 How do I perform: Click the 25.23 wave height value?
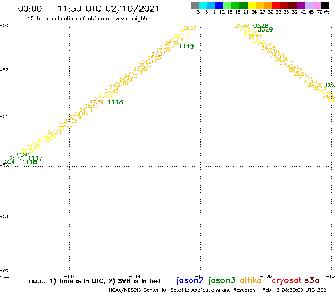[x=305, y=77]
